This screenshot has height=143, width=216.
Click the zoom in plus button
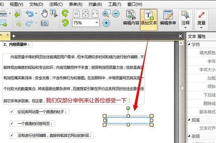tap(106, 23)
